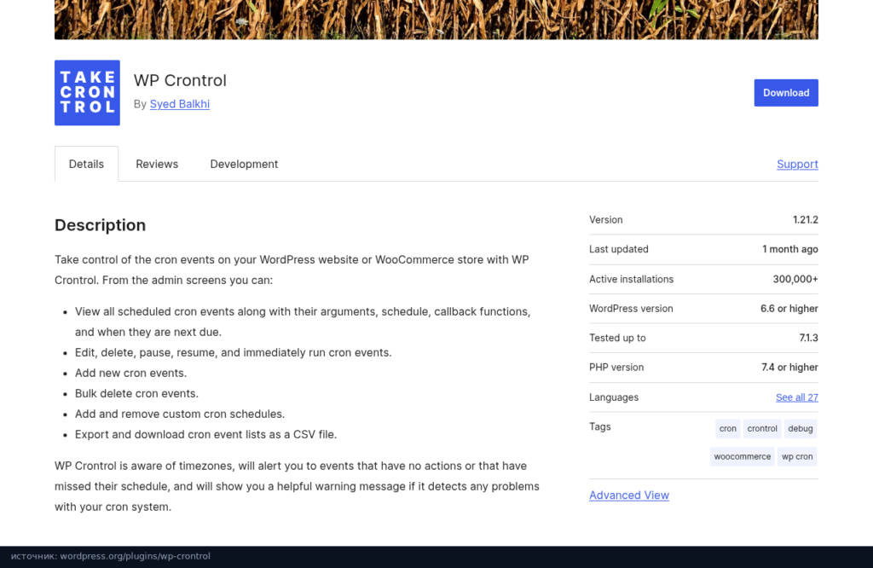Image resolution: width=873 pixels, height=568 pixels.
Task: Click the 'Active installations' label
Action: pos(631,279)
